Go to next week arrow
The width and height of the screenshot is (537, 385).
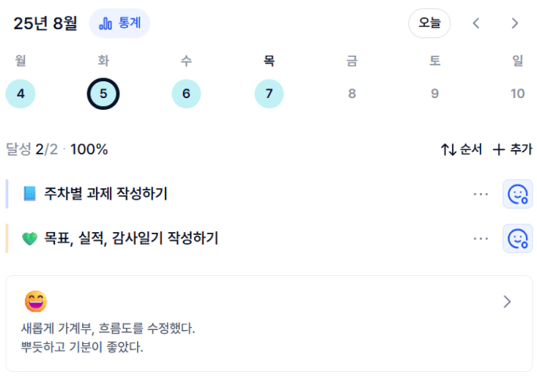(514, 23)
